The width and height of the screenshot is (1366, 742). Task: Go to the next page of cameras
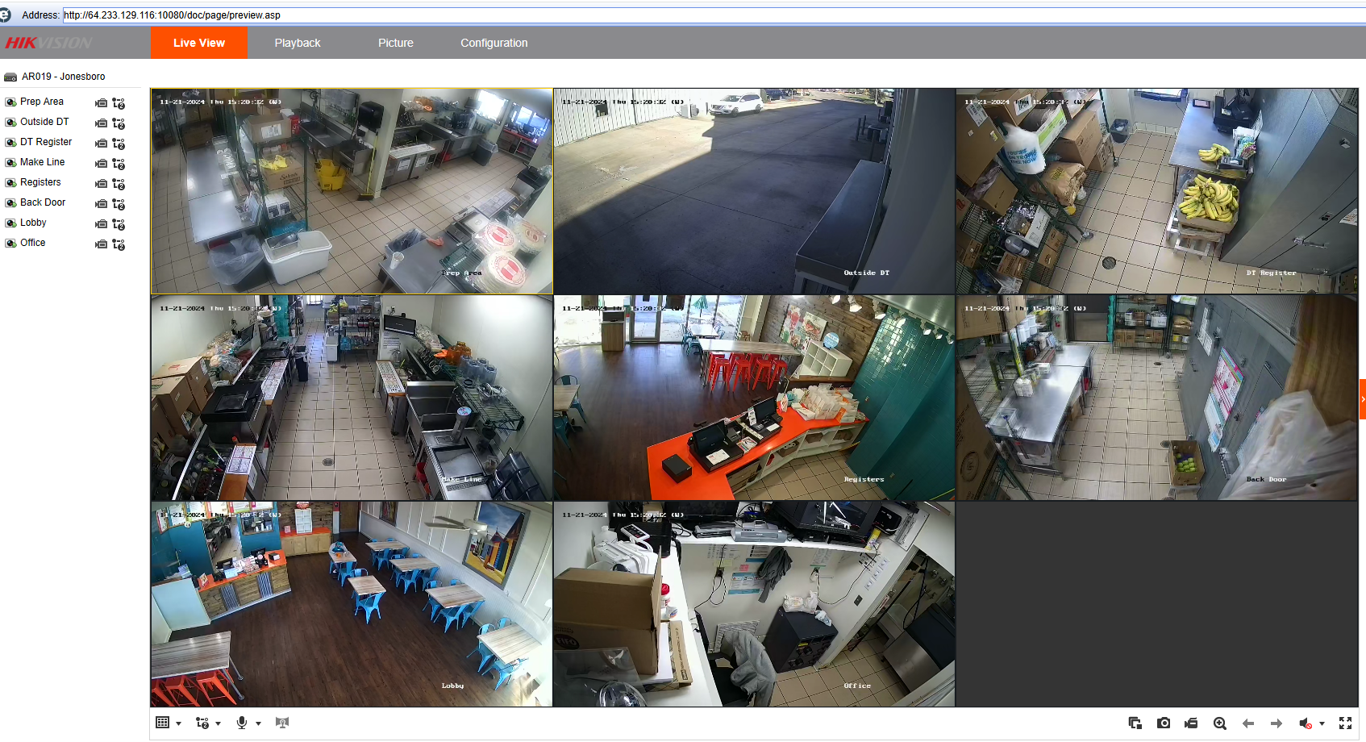click(x=1276, y=723)
